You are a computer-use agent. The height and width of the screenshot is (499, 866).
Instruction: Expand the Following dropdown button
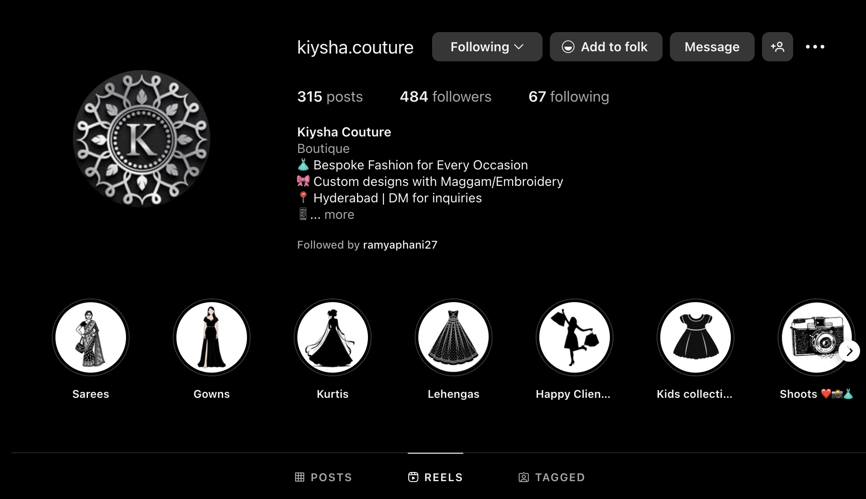487,47
